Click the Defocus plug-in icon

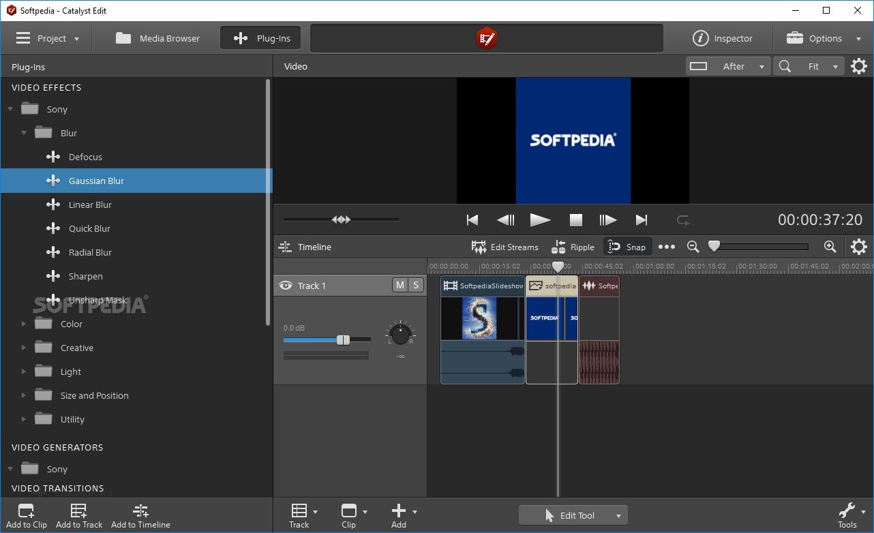[53, 157]
